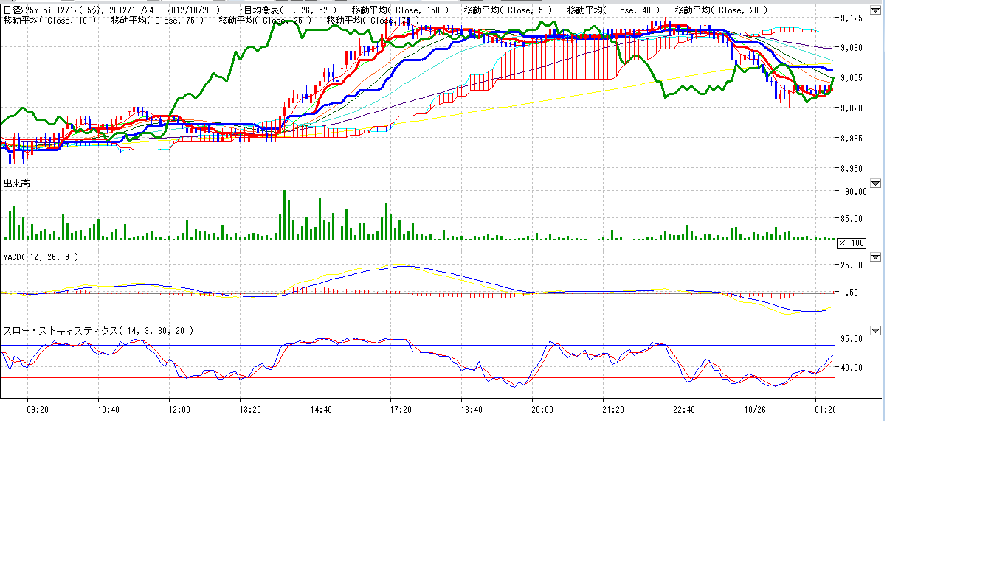Select the 一目均衡表( 9, 26, 52 ) indicator label
Image resolution: width=1008 pixels, height=566 pixels.
coord(286,10)
